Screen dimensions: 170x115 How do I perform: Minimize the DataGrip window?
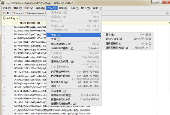[154, 2]
